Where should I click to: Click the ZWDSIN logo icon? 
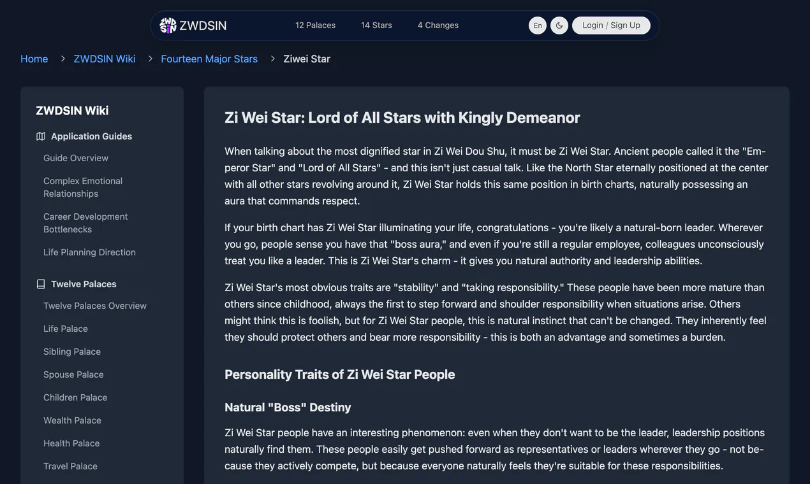(x=168, y=25)
